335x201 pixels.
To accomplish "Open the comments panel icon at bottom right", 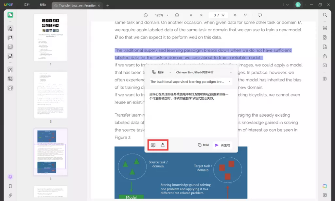I will pyautogui.click(x=325, y=195).
